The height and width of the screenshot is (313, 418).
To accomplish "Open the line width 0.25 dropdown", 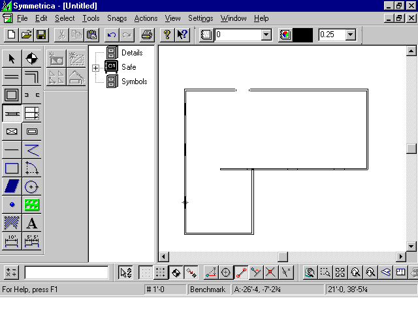I will 349,35.
